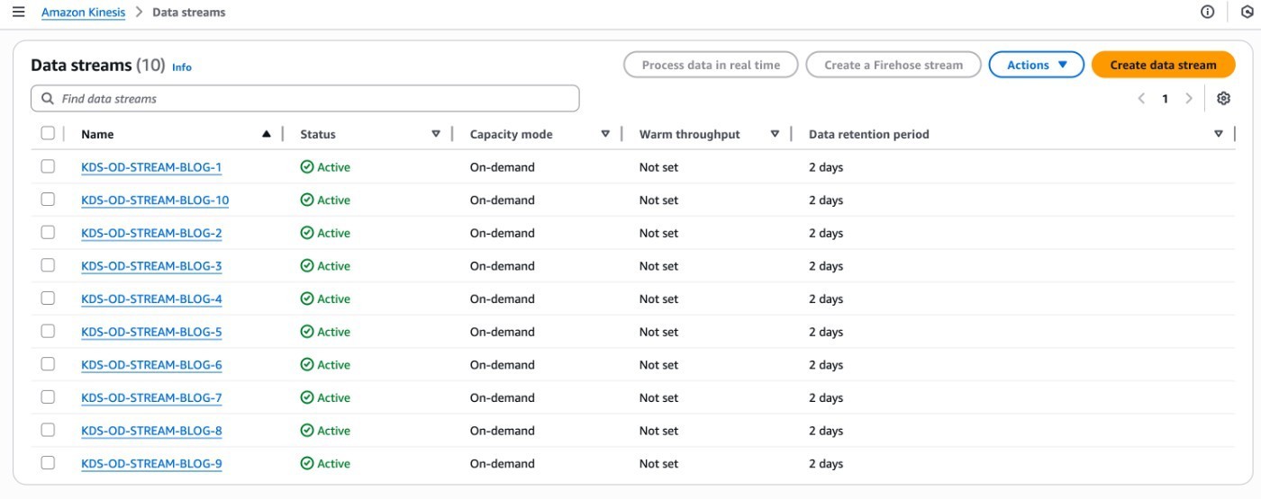Screen dimensions: 1261x499
Task: Open table preferences gear icon
Action: point(1223,99)
